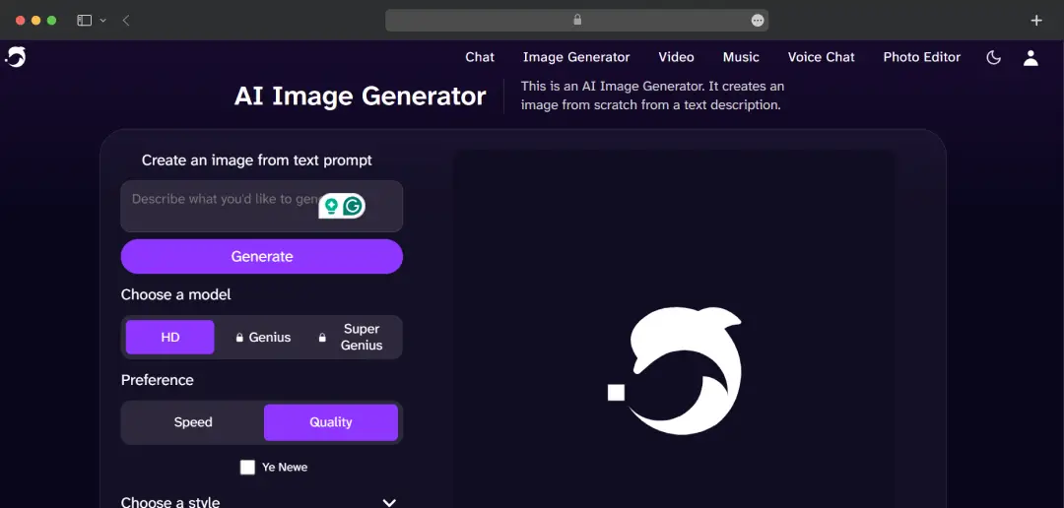This screenshot has width=1064, height=508.
Task: Click the Safari address bar
Action: click(576, 21)
